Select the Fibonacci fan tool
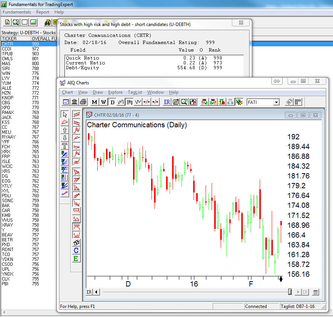The width and height of the screenshot is (333, 317). [65, 162]
